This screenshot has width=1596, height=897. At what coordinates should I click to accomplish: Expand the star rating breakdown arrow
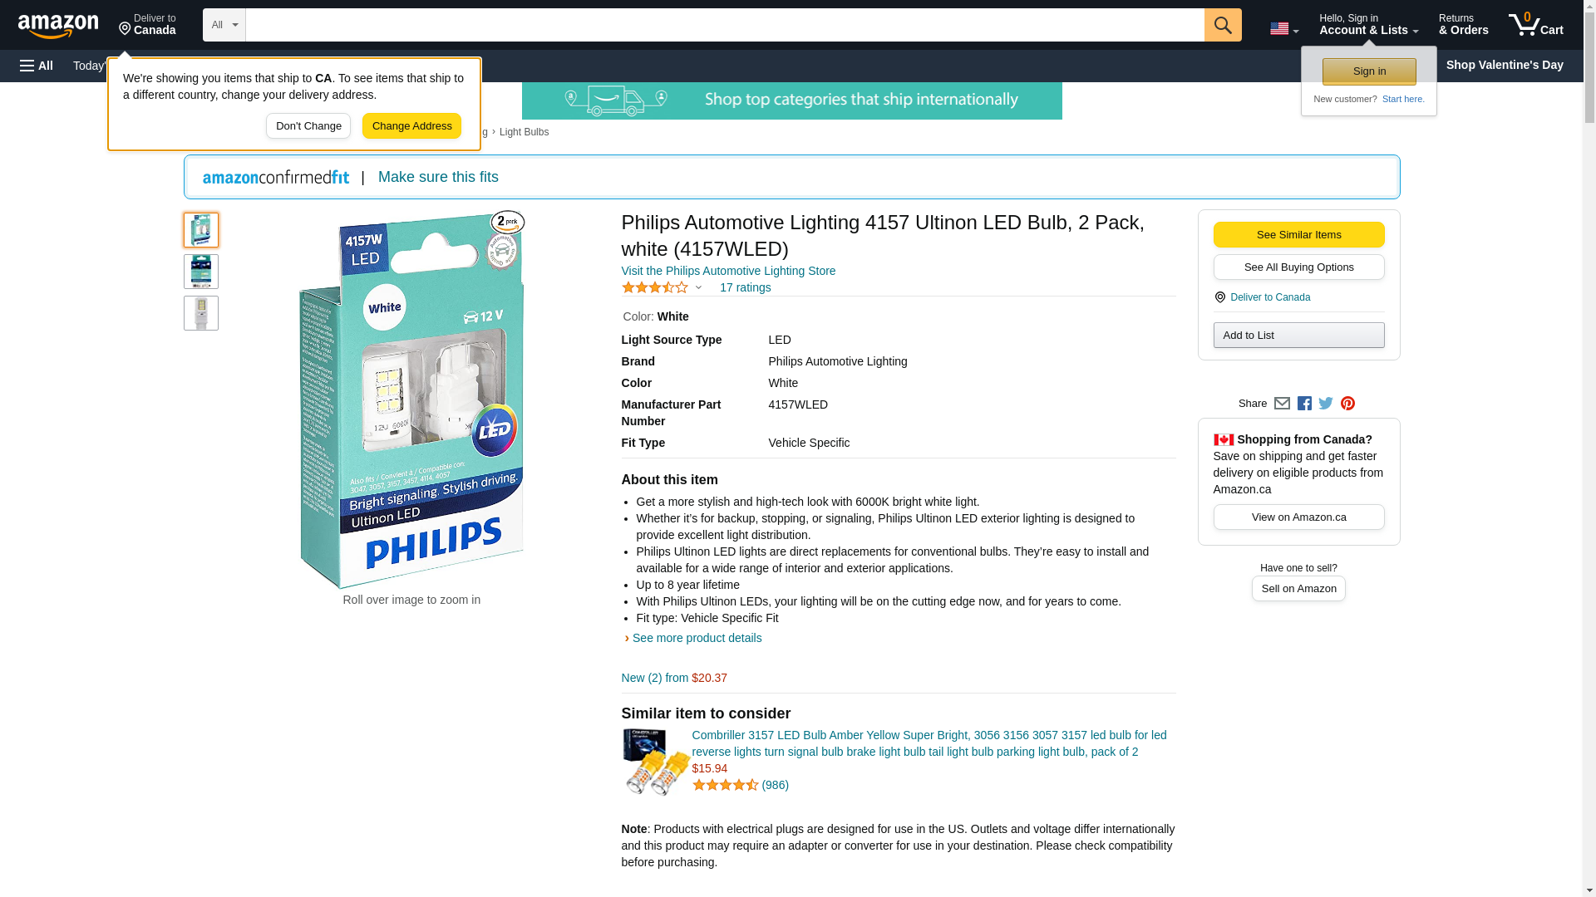[x=698, y=288]
